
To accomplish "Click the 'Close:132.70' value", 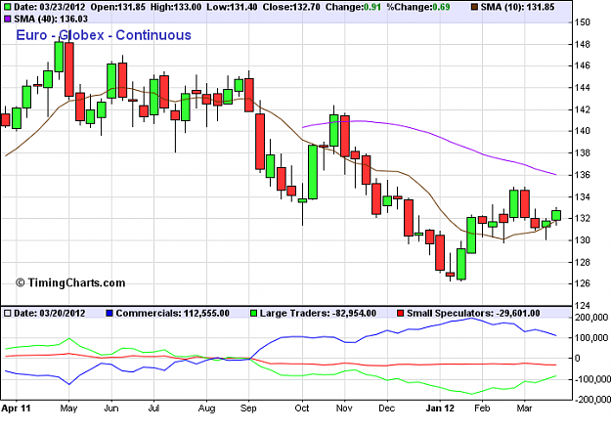I will (x=292, y=7).
